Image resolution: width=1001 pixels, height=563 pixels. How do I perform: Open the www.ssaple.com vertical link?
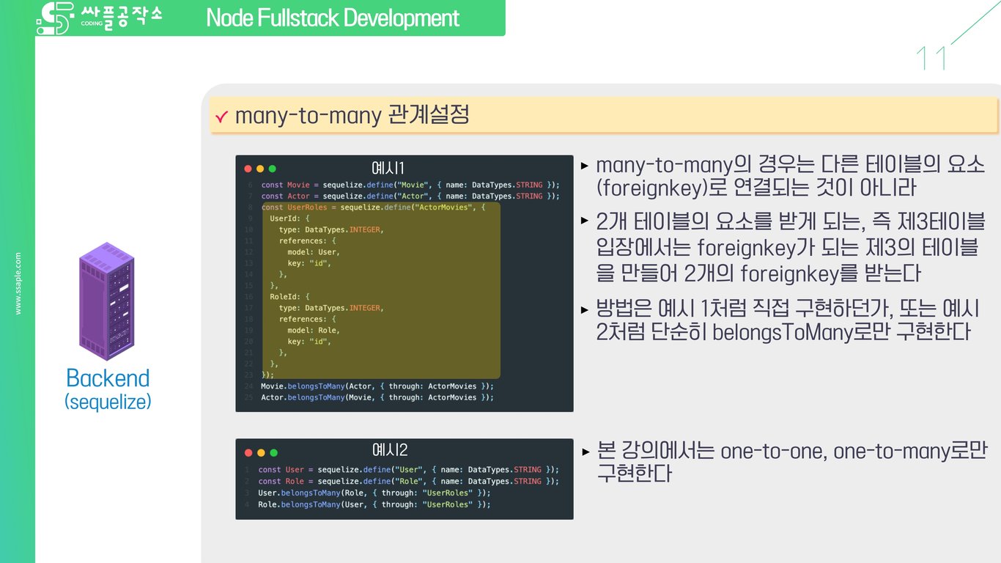[x=18, y=284]
